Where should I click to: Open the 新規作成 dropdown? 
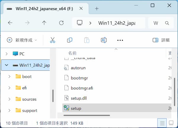pyautogui.click(x=22, y=40)
